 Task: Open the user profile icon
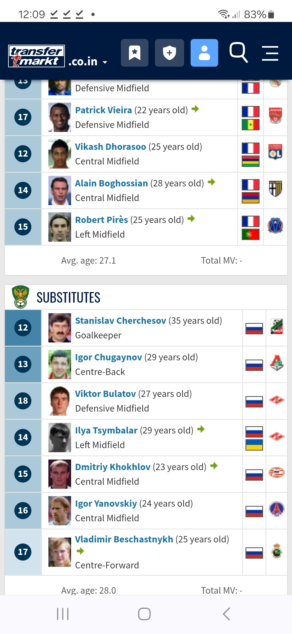(x=204, y=53)
